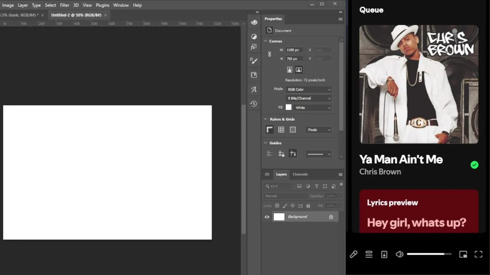Open the Color panel palette icon
Viewport: 490px width, 275px height.
[254, 22]
